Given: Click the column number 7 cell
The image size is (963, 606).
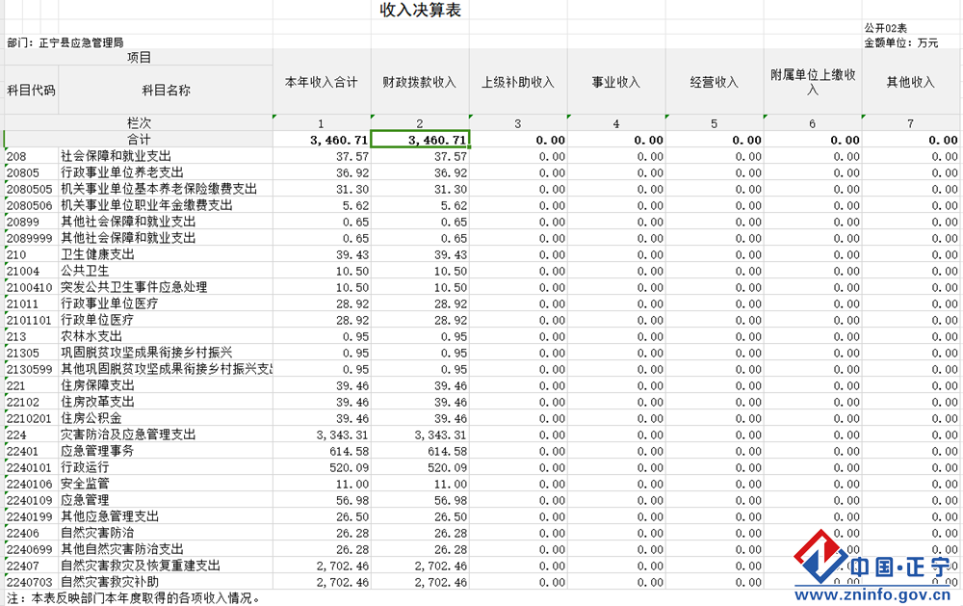Looking at the screenshot, I should coord(911,123).
